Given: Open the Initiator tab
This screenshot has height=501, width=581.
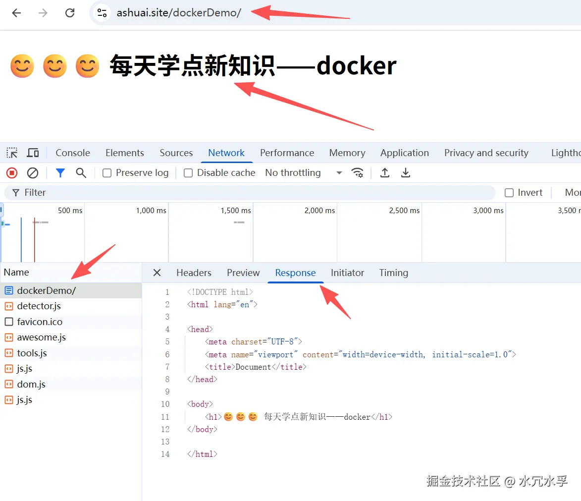Looking at the screenshot, I should tap(347, 273).
